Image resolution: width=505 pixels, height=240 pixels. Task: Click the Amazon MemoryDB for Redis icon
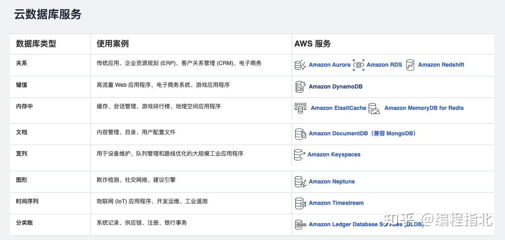(374, 108)
